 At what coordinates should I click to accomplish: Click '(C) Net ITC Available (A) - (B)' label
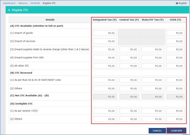(x=29, y=96)
